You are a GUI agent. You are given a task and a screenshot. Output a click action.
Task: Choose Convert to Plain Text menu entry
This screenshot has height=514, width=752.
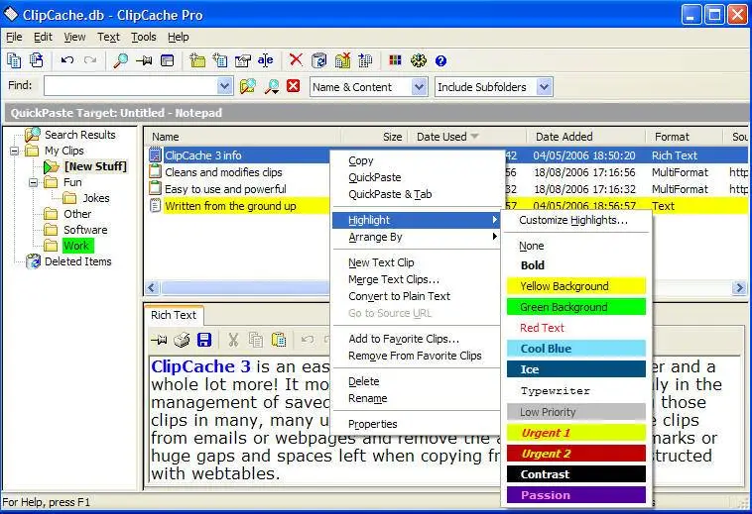click(417, 296)
